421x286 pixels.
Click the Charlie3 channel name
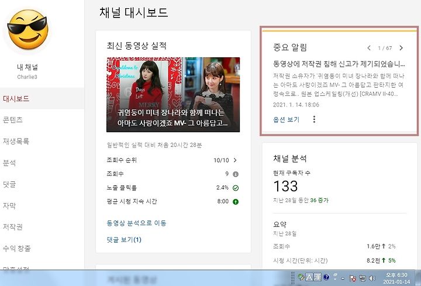27,77
